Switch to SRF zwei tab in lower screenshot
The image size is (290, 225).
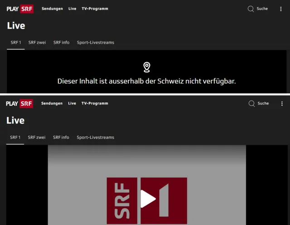pyautogui.click(x=37, y=137)
